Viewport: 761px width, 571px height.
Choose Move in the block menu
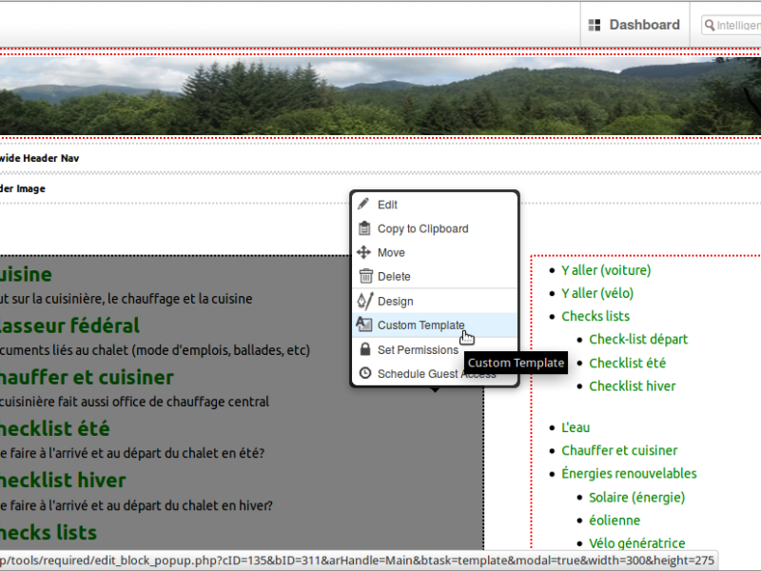click(x=435, y=252)
